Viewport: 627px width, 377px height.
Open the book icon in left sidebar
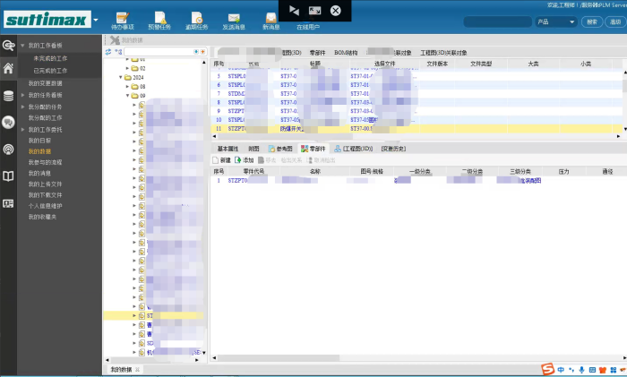tap(8, 176)
